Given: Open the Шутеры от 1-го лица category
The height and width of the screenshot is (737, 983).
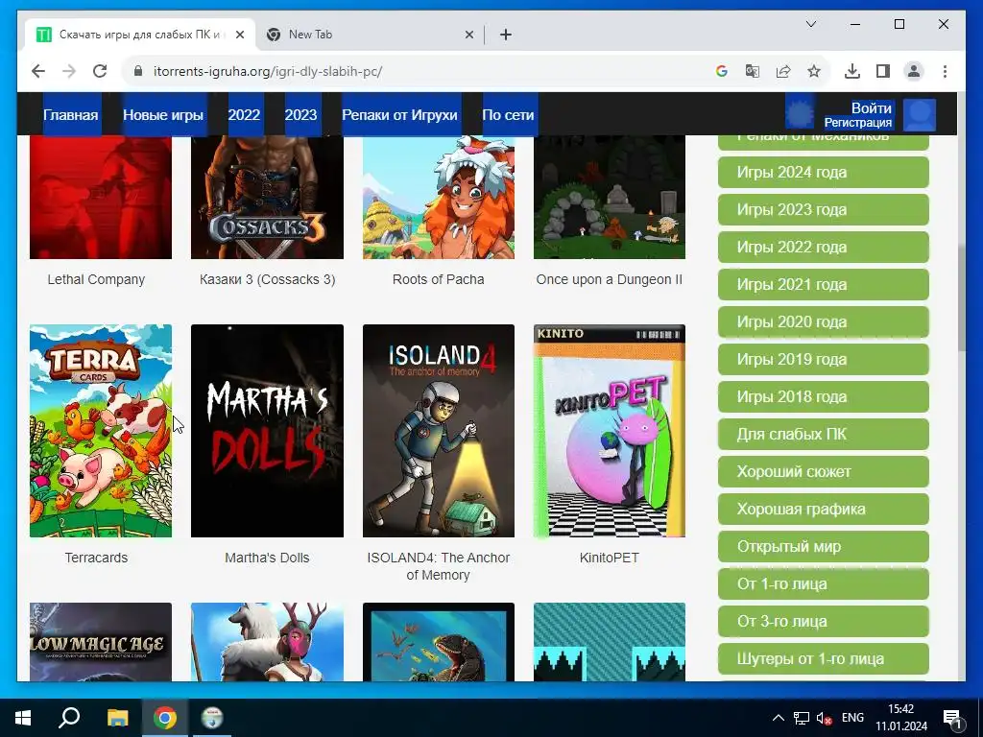Looking at the screenshot, I should pyautogui.click(x=823, y=659).
